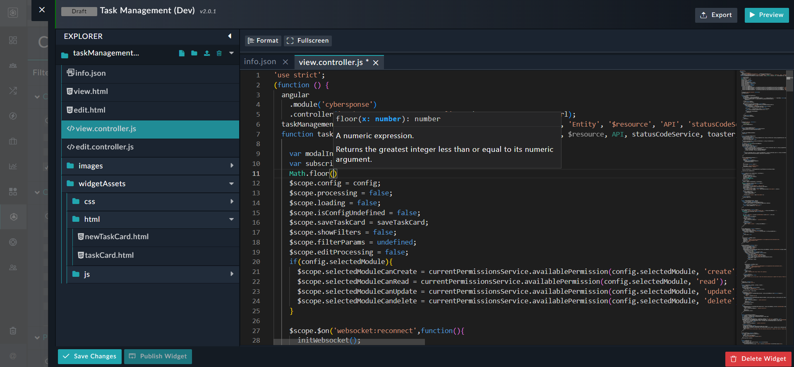Viewport: 794px width, 367px height.
Task: Open edit.controller.js in the explorer
Action: [x=105, y=147]
